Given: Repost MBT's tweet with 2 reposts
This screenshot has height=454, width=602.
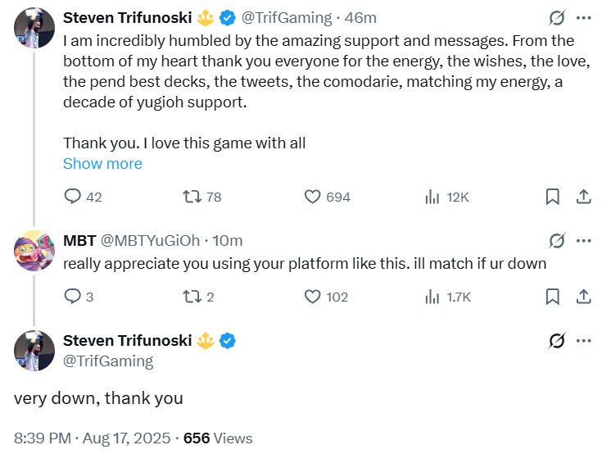Looking at the screenshot, I should 192,297.
